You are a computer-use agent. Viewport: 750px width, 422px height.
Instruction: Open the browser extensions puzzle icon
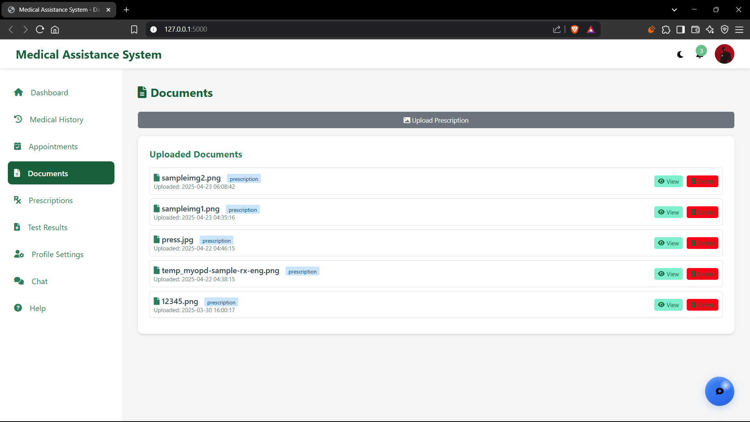tap(666, 29)
